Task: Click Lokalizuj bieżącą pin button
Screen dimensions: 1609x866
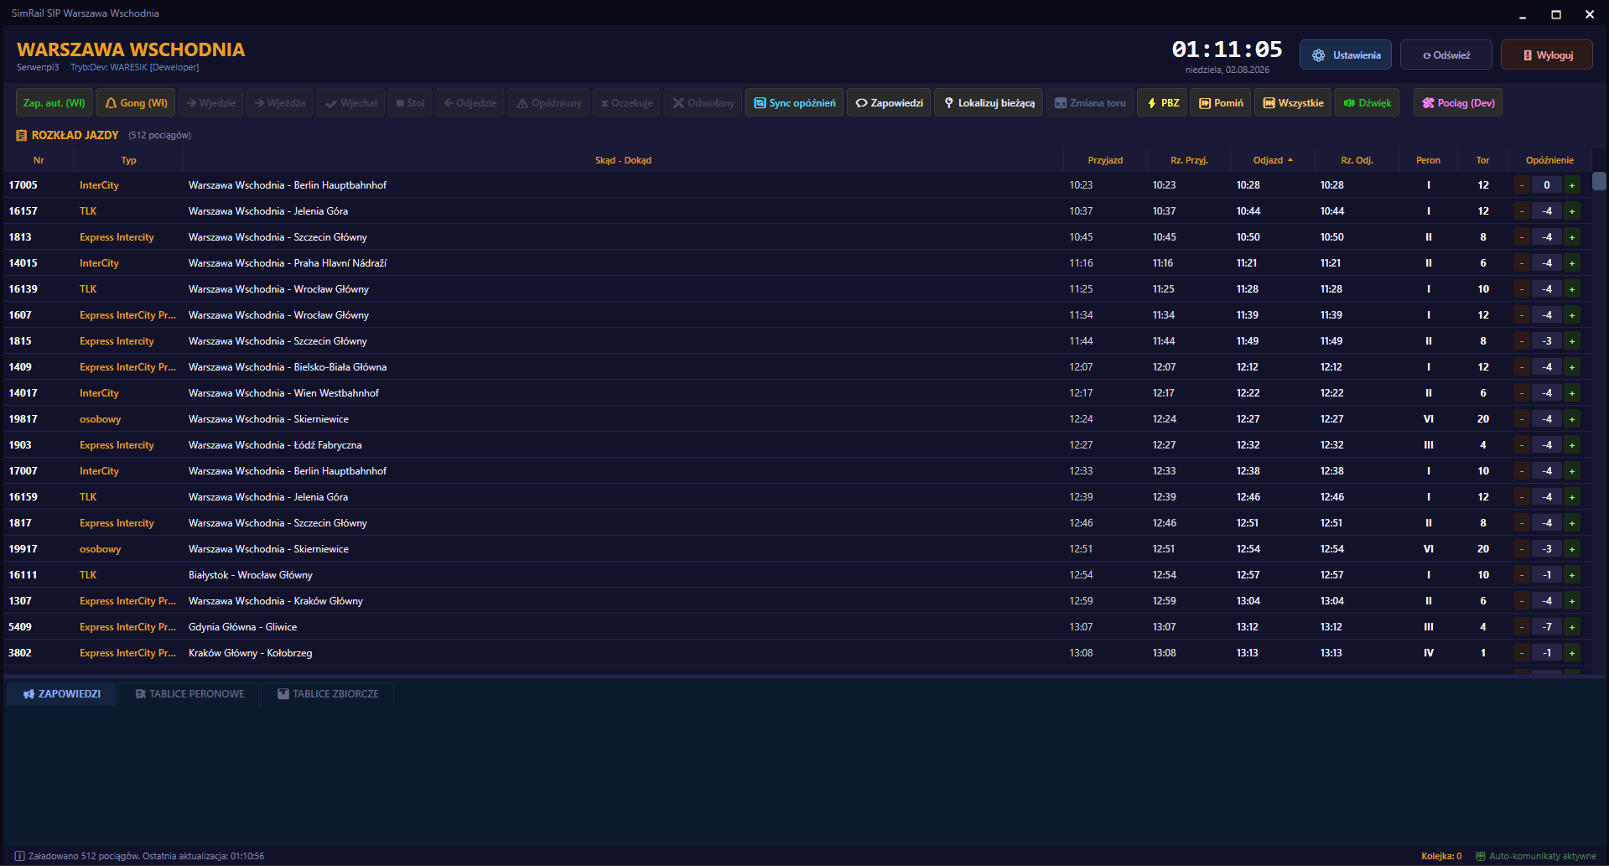Action: [x=989, y=103]
